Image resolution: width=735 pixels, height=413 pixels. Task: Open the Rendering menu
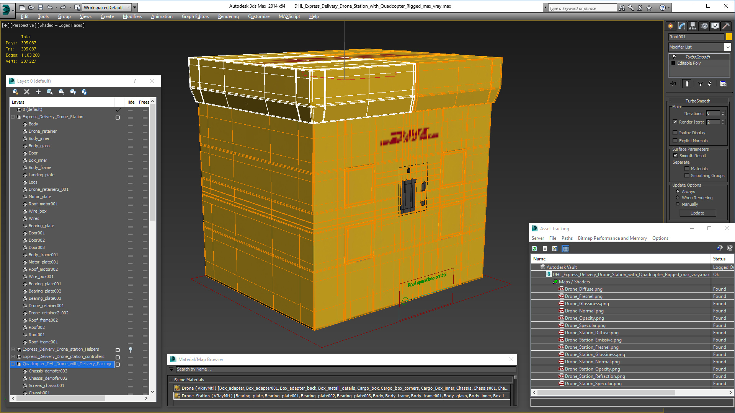point(229,16)
